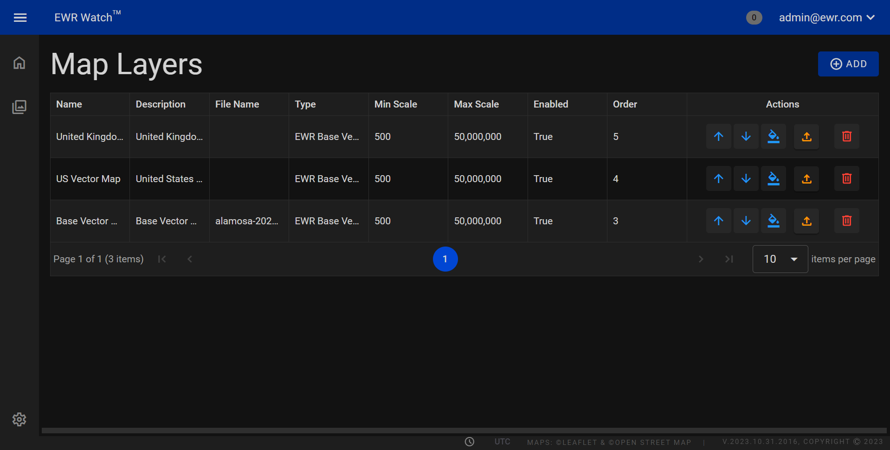Image resolution: width=890 pixels, height=450 pixels.
Task: Click Order value 3 in Base Vector row
Action: click(616, 221)
